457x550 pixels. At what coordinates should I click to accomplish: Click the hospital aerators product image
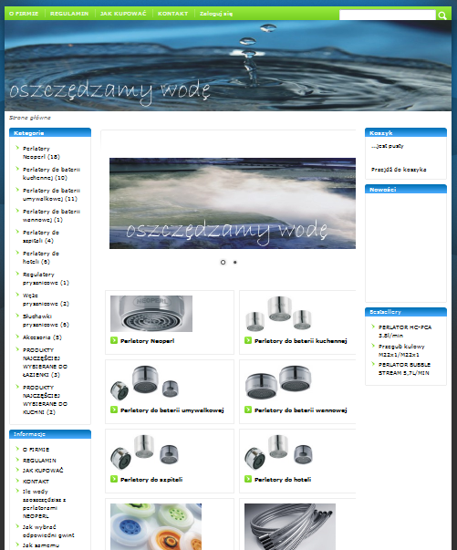click(145, 452)
